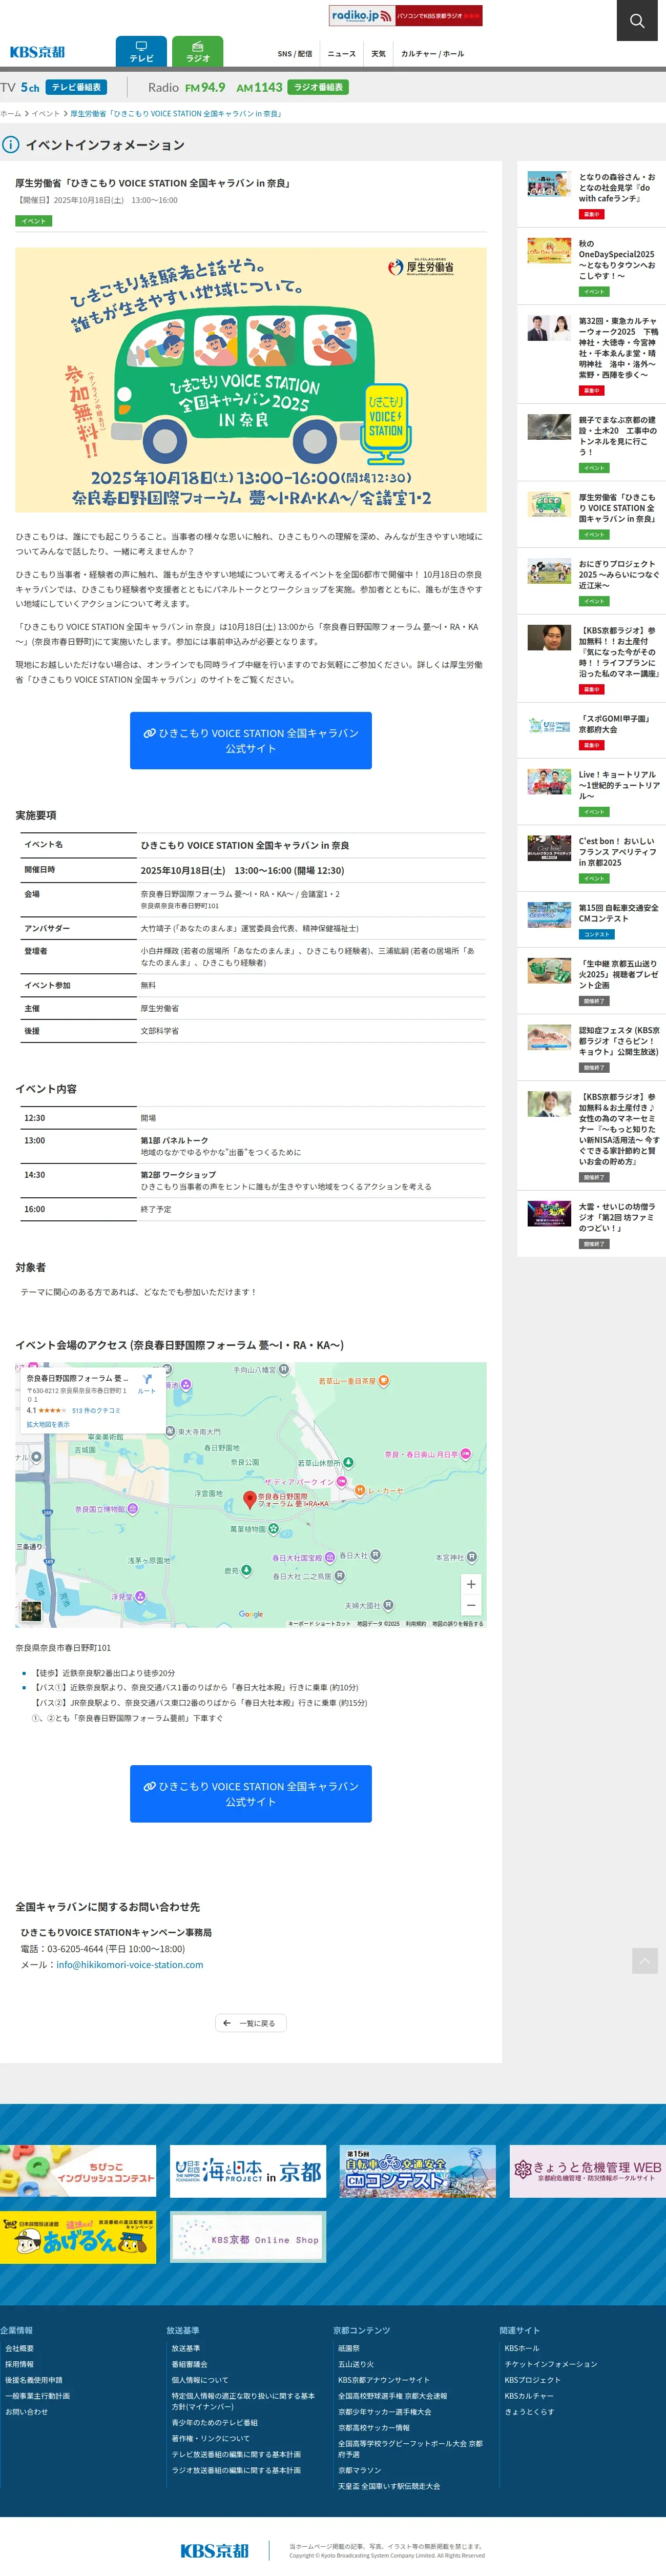Open sidebar item 認知症フェスタ
Screen dimensions: 666x2576
(x=591, y=1047)
